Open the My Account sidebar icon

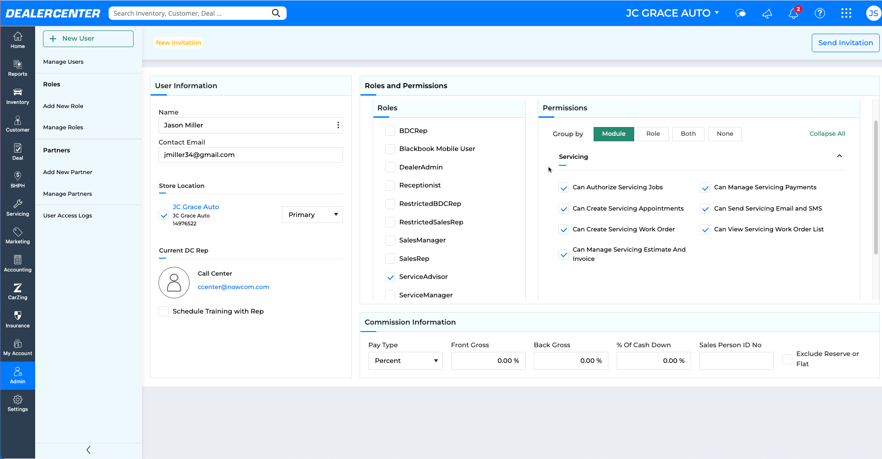(x=18, y=348)
